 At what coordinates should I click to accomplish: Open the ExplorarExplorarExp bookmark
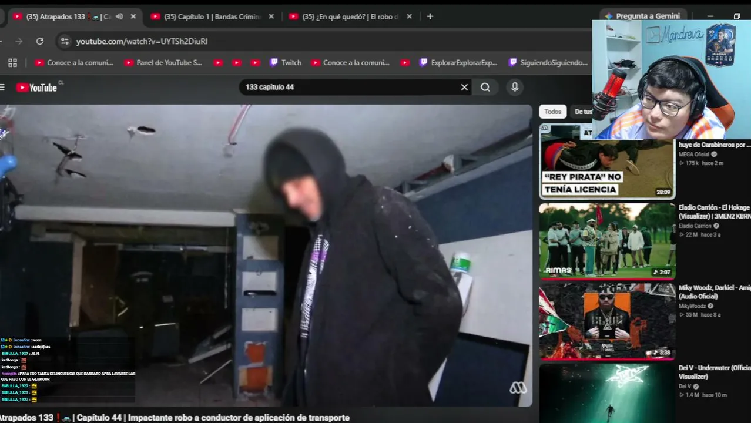[458, 62]
